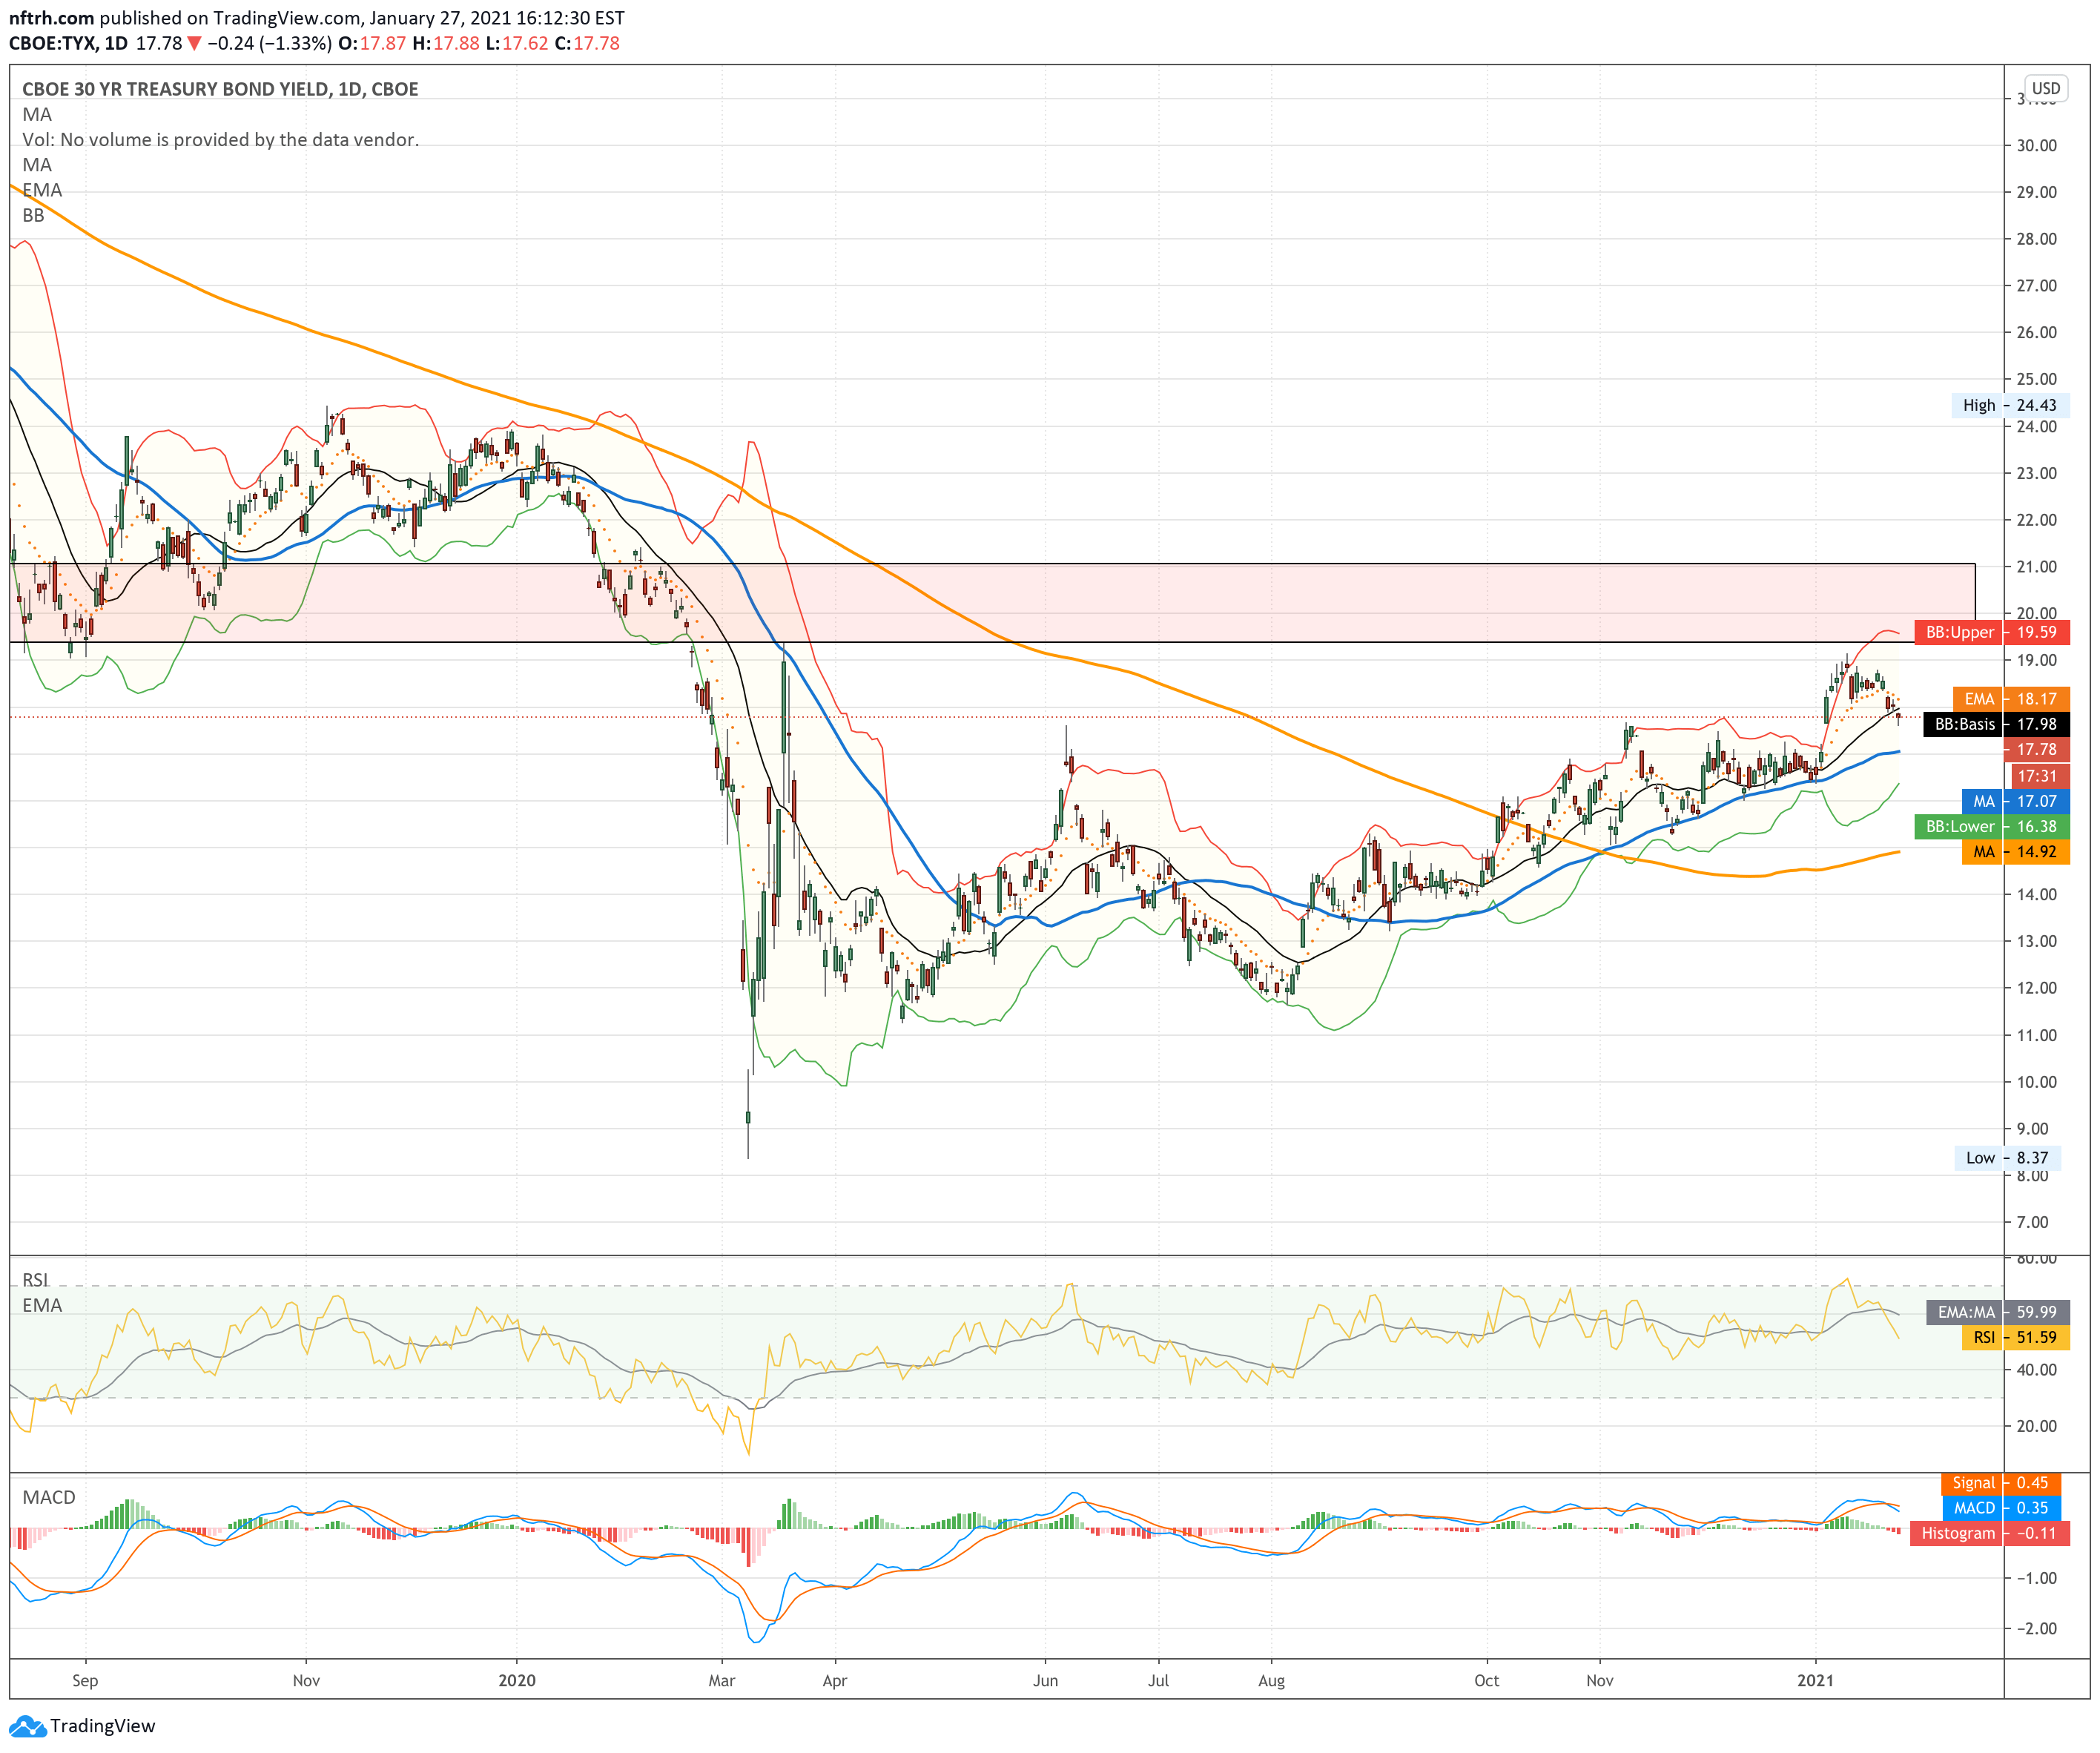Click the High 24.43 marker label
The height and width of the screenshot is (1753, 2100).
click(x=2010, y=405)
